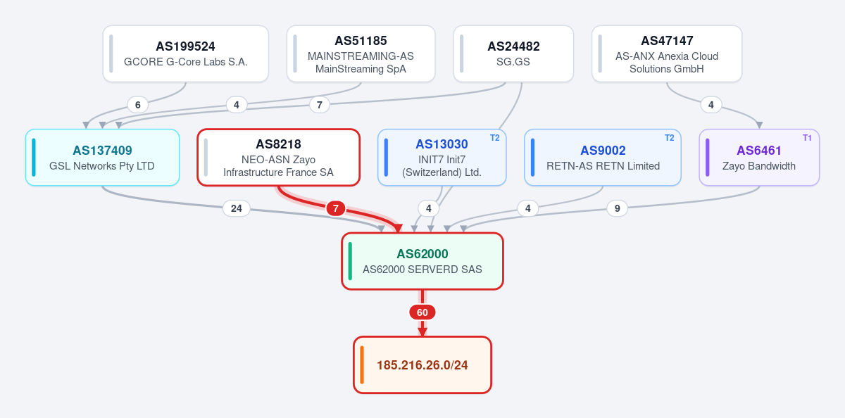Select the AS199524 GCORE G-Core Labs node
Image resolution: width=845 pixels, height=418 pixels.
tap(185, 54)
